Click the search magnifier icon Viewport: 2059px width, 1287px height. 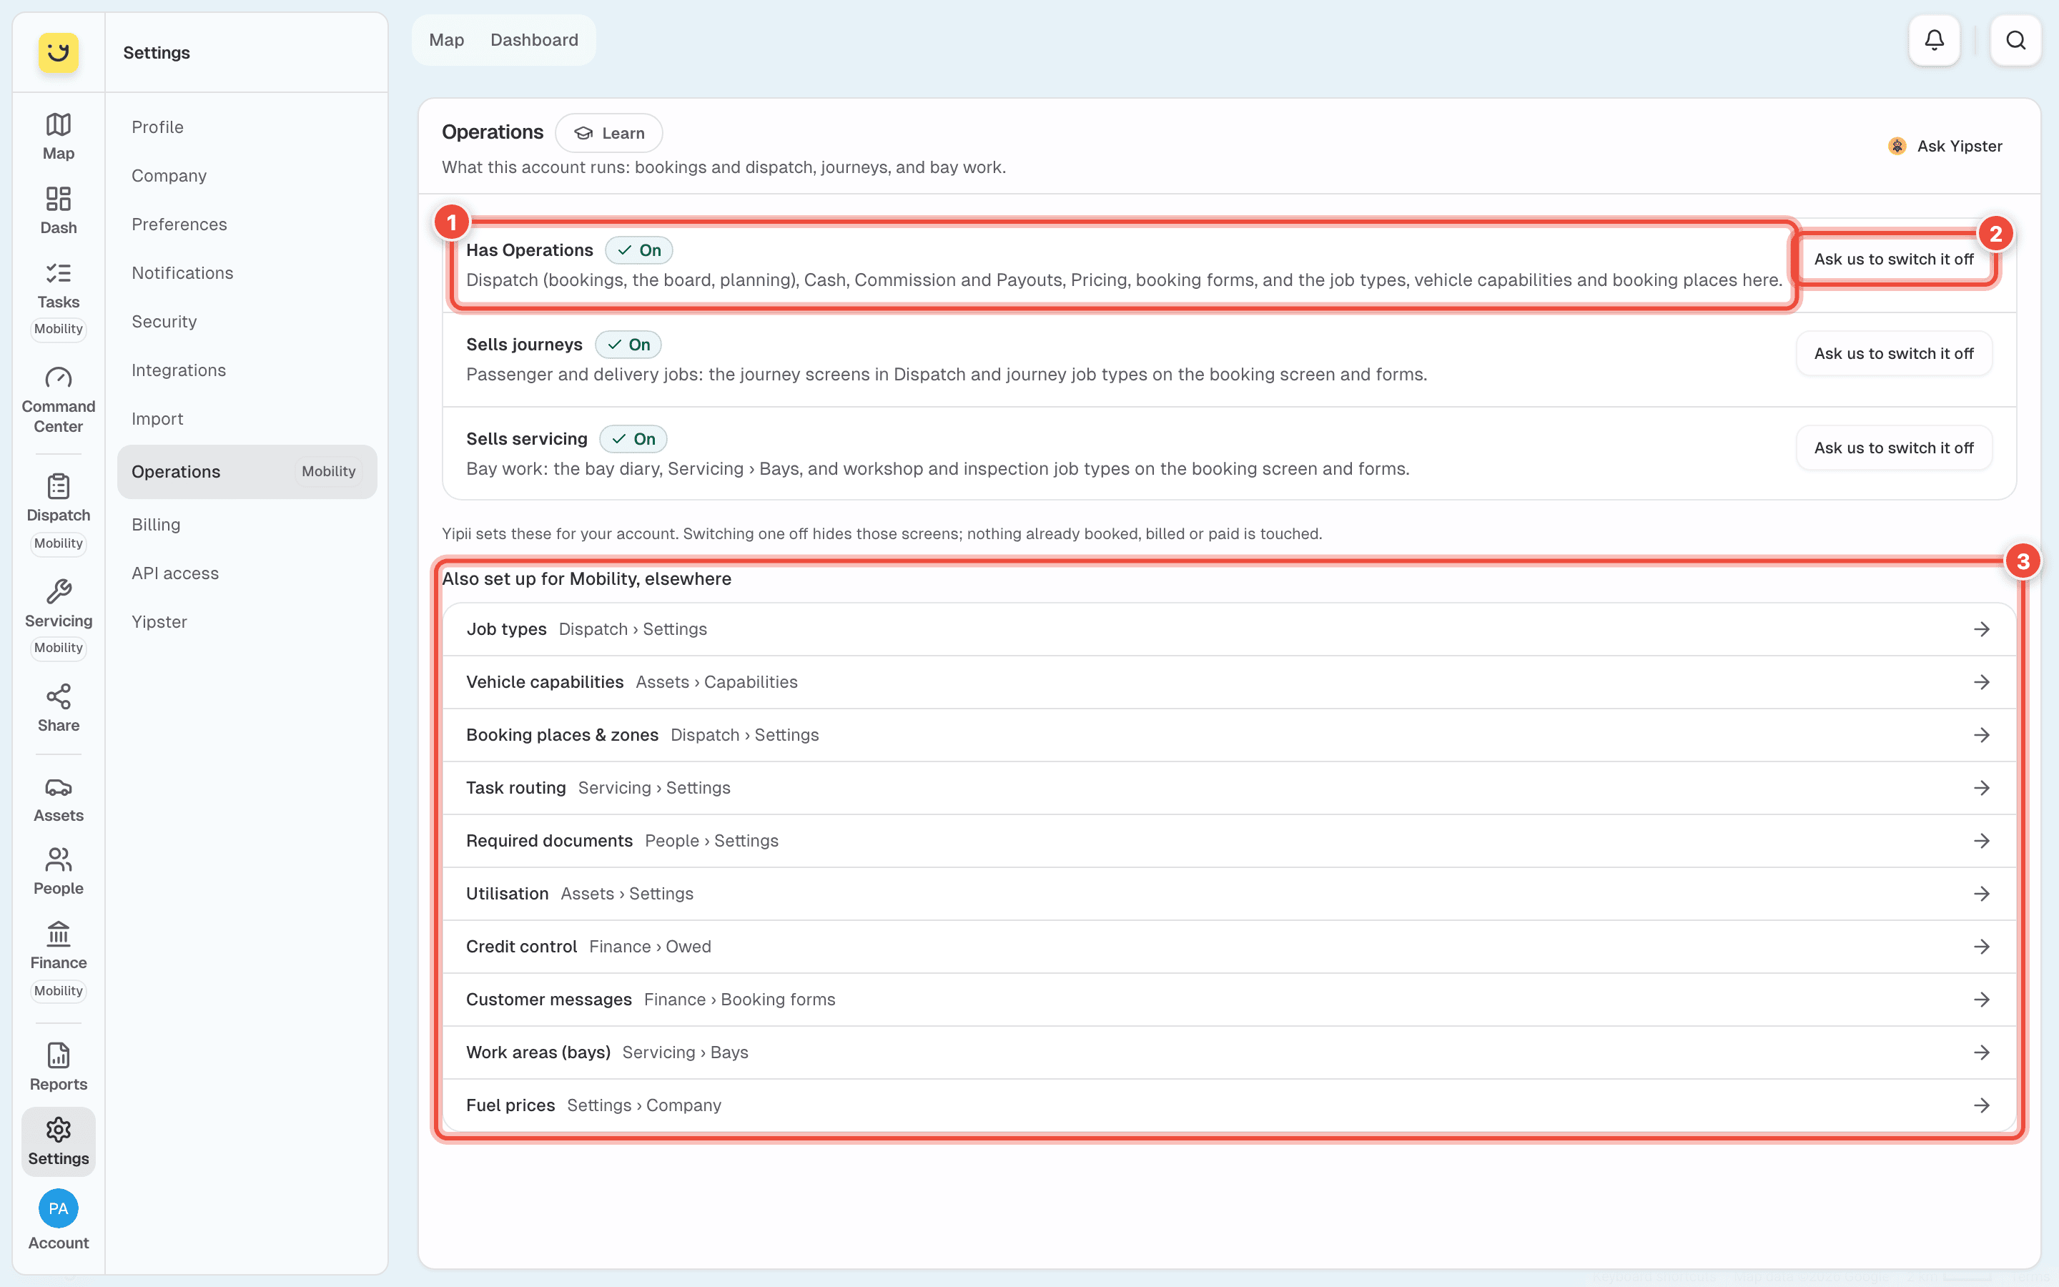click(x=2015, y=40)
